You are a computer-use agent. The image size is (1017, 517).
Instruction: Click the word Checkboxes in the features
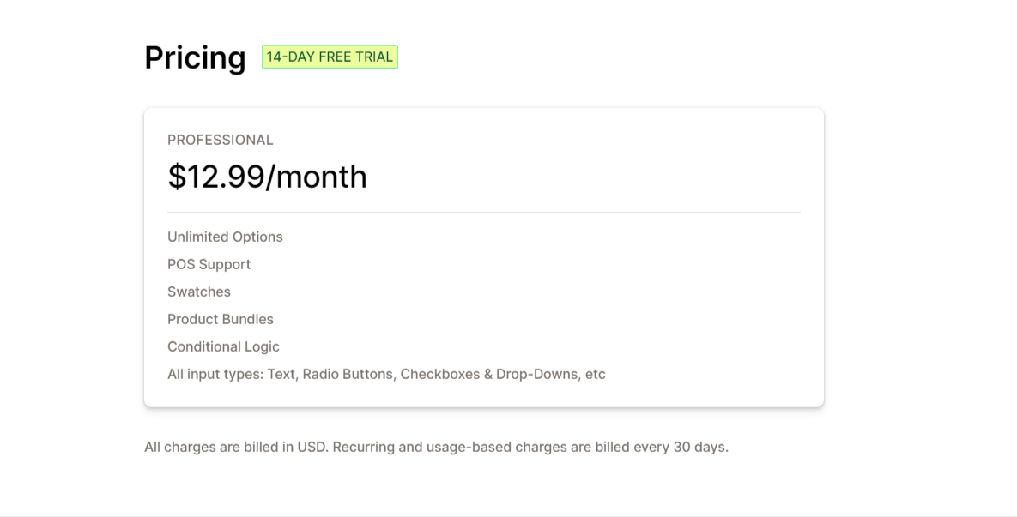(x=439, y=375)
